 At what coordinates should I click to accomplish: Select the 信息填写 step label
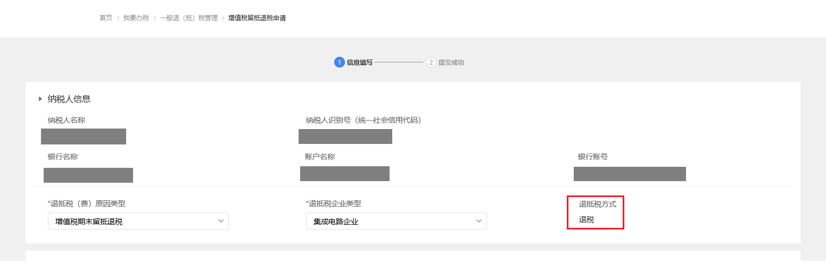click(360, 62)
